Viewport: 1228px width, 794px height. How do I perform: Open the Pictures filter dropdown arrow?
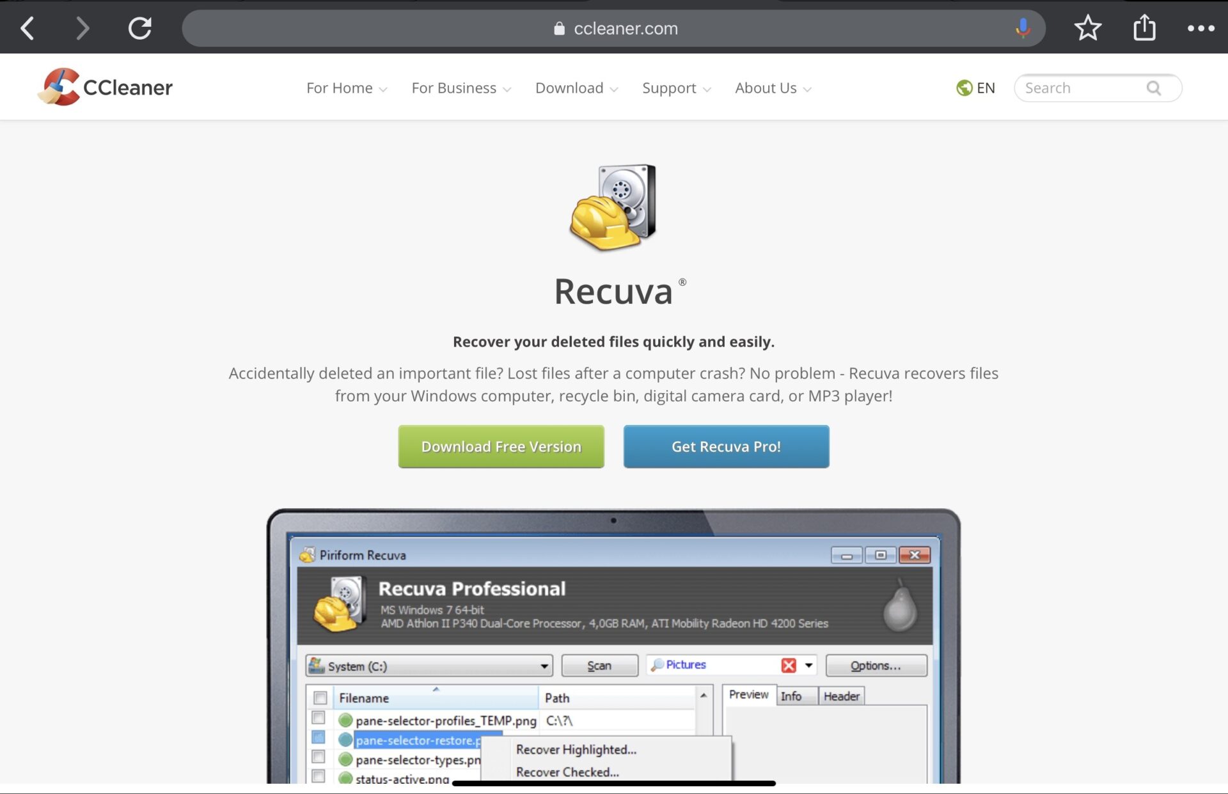coord(808,666)
